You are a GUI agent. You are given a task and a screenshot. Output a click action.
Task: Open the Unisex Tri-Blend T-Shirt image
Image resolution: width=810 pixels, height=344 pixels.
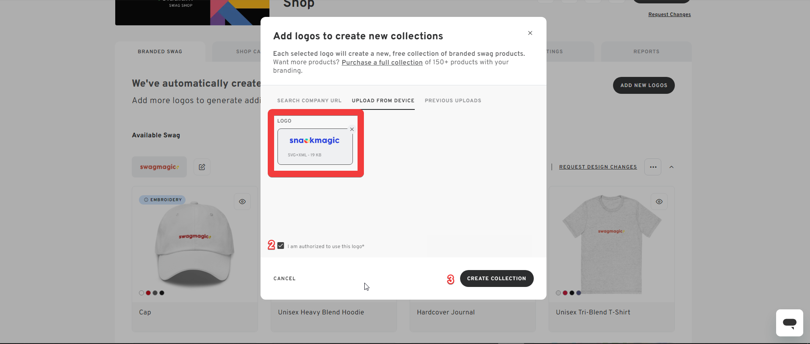(x=612, y=244)
